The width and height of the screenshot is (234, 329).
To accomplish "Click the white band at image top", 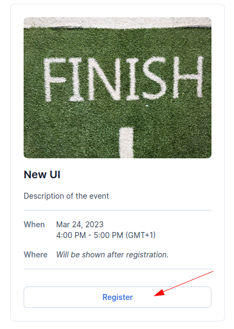I will click(118, 23).
